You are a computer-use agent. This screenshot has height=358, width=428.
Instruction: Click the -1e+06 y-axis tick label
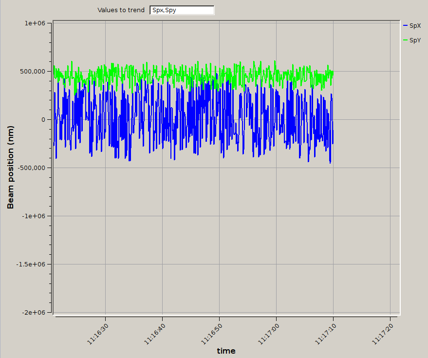point(34,216)
